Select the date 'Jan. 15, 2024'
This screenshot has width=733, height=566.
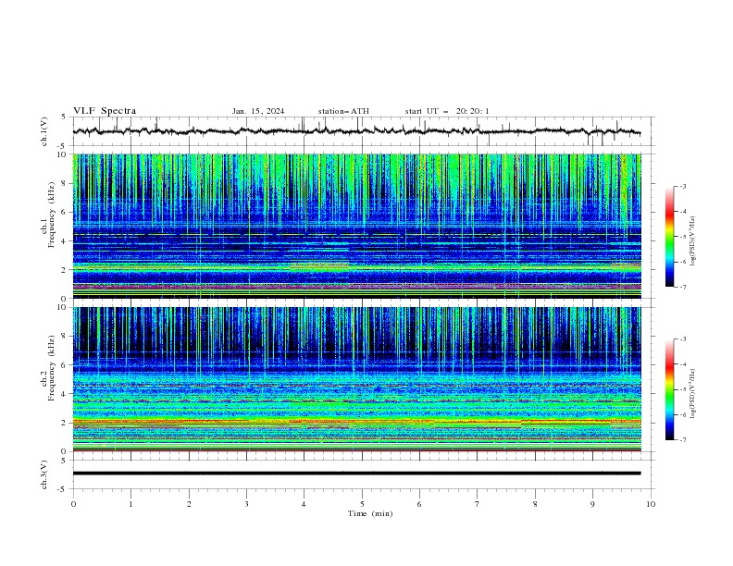pyautogui.click(x=258, y=111)
